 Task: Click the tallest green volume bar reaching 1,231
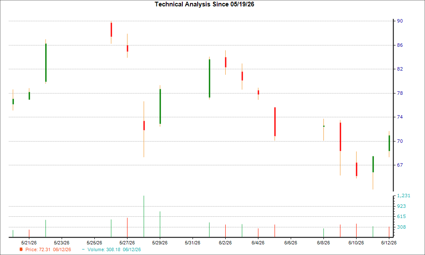[144, 216]
